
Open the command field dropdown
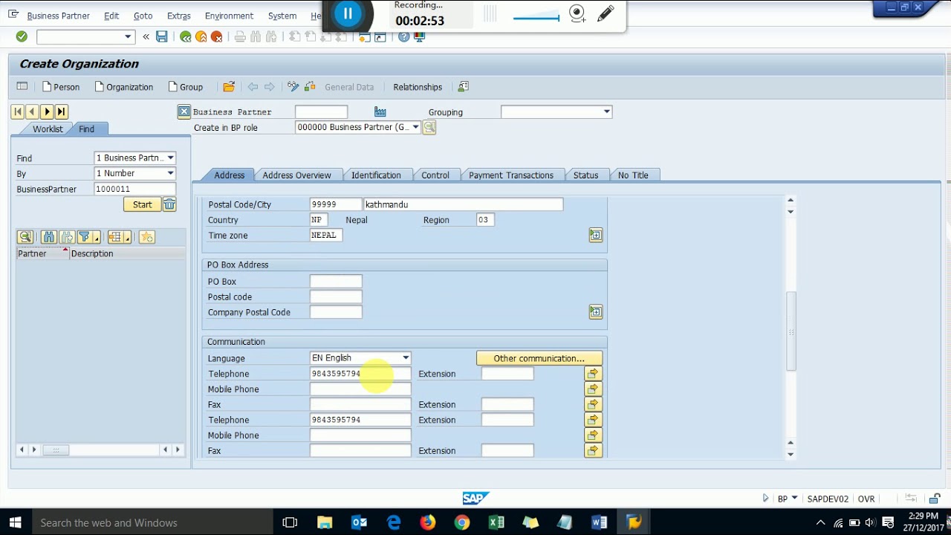[x=128, y=36]
